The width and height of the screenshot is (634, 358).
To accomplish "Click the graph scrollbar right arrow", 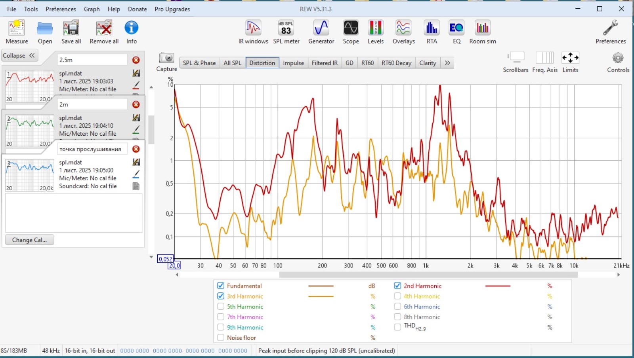I will 619,275.
